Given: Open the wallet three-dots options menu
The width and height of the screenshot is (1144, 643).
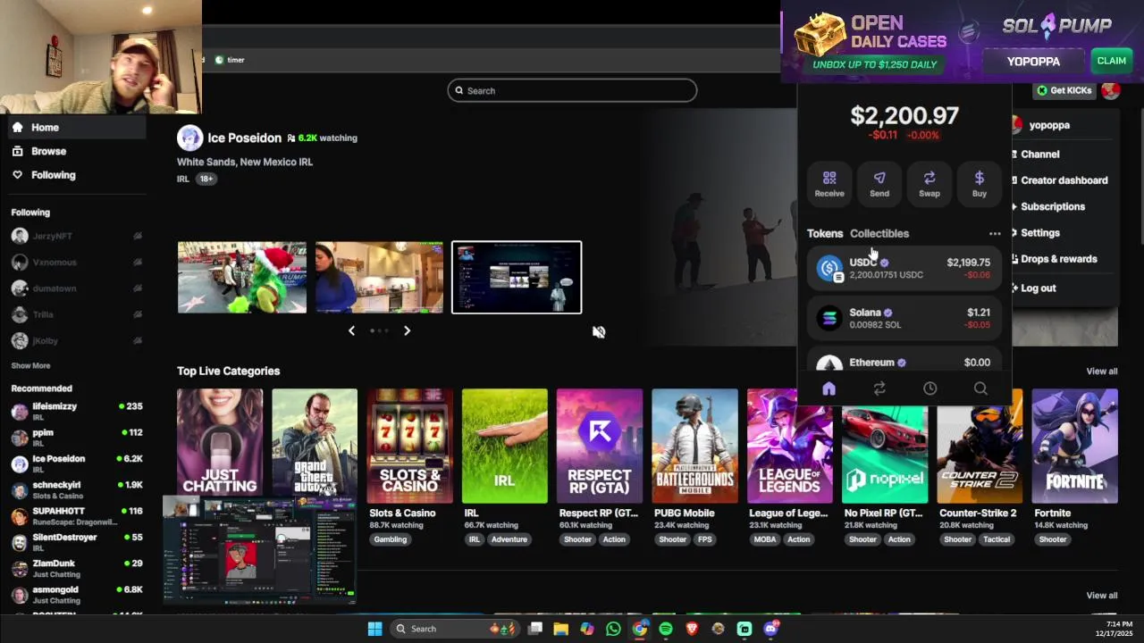Looking at the screenshot, I should pos(995,233).
